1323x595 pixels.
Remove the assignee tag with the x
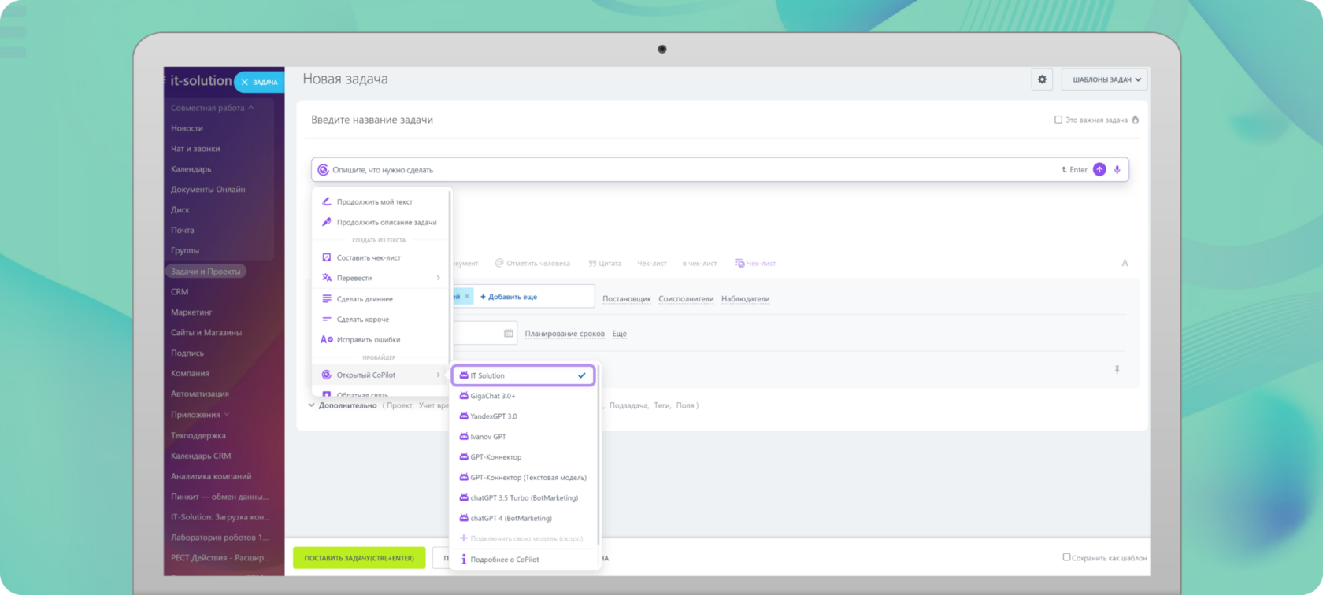coord(467,297)
